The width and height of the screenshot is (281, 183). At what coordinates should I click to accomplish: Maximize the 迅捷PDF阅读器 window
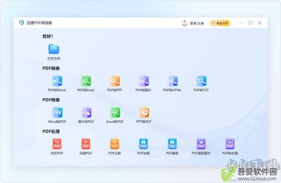(x=251, y=23)
